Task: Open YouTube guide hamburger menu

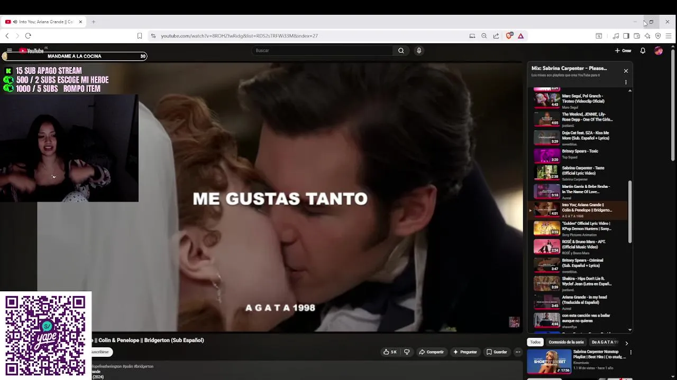Action: point(9,51)
